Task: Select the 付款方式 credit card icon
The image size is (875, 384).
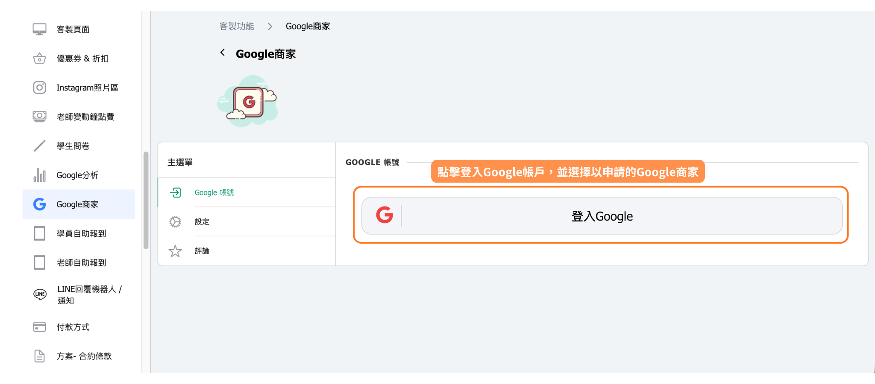Action: click(x=39, y=327)
